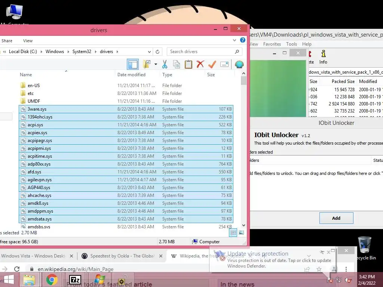Select acpi.sys file
Screen dimensions: 383x287
click(126, 125)
